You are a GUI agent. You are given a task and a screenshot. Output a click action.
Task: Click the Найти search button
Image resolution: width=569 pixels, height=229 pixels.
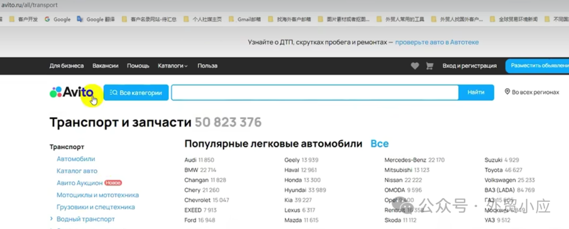click(x=476, y=92)
